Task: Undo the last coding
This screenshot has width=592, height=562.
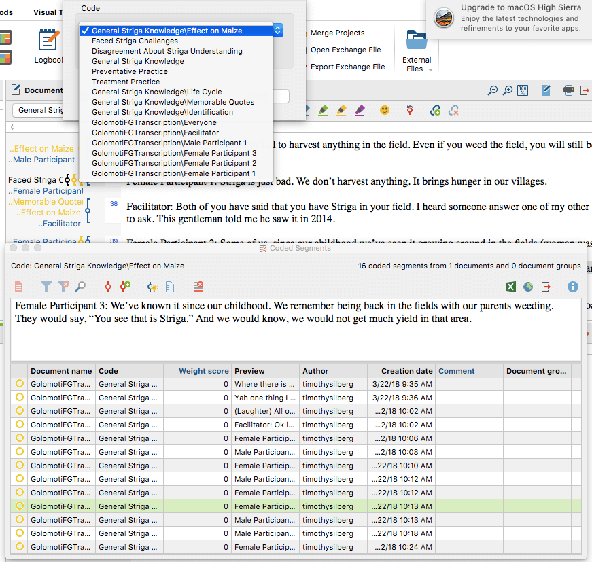Action: [410, 110]
